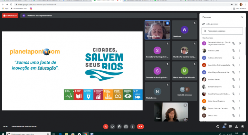
Task: Select Nieta Souza participant tile
Action: (157, 91)
